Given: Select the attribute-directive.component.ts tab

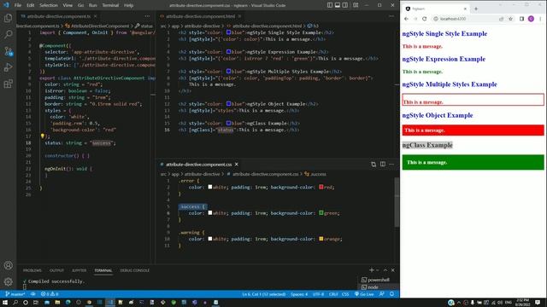Looking at the screenshot, I should 59,16.
